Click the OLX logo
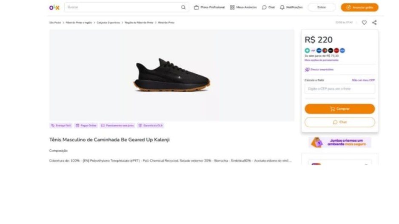399x224 pixels. pyautogui.click(x=54, y=7)
